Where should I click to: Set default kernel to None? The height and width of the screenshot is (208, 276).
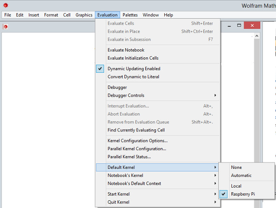(x=236, y=167)
